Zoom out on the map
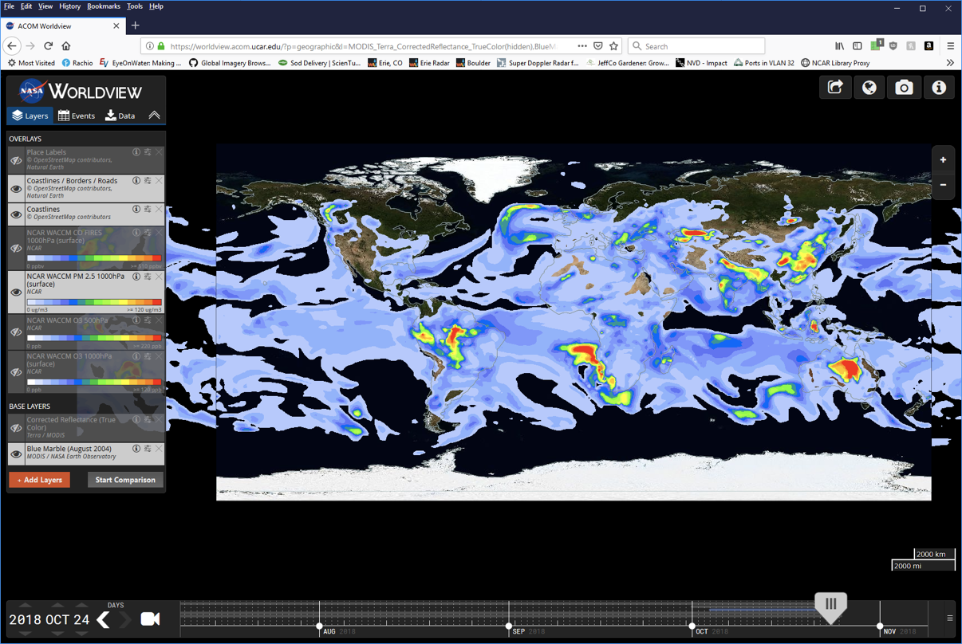Screen dimensions: 962x644 click(943, 185)
